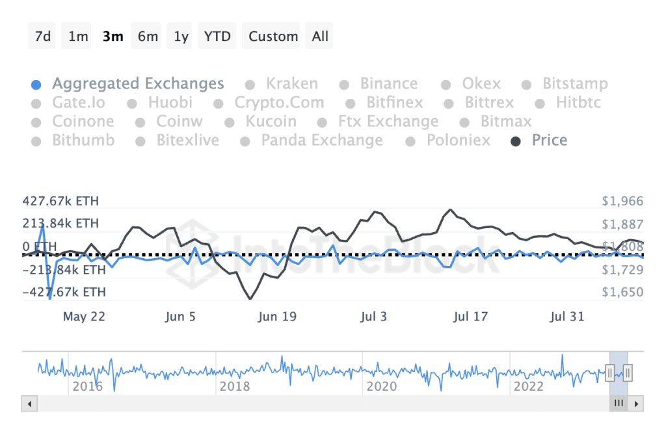The height and width of the screenshot is (444, 666).
Task: Click the scrollbar right arrow
Action: pos(637,404)
